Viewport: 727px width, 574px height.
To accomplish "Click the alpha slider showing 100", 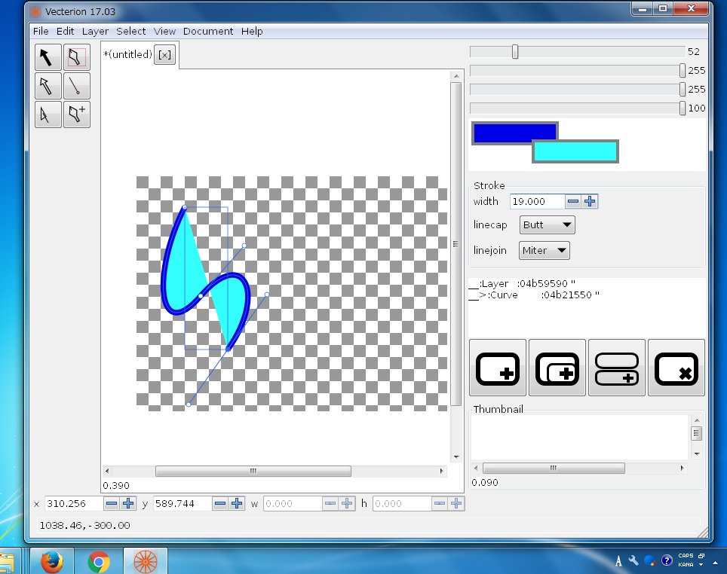I will coord(578,108).
